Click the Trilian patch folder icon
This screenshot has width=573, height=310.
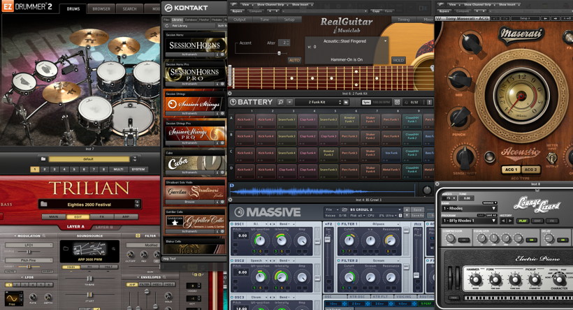point(43,204)
